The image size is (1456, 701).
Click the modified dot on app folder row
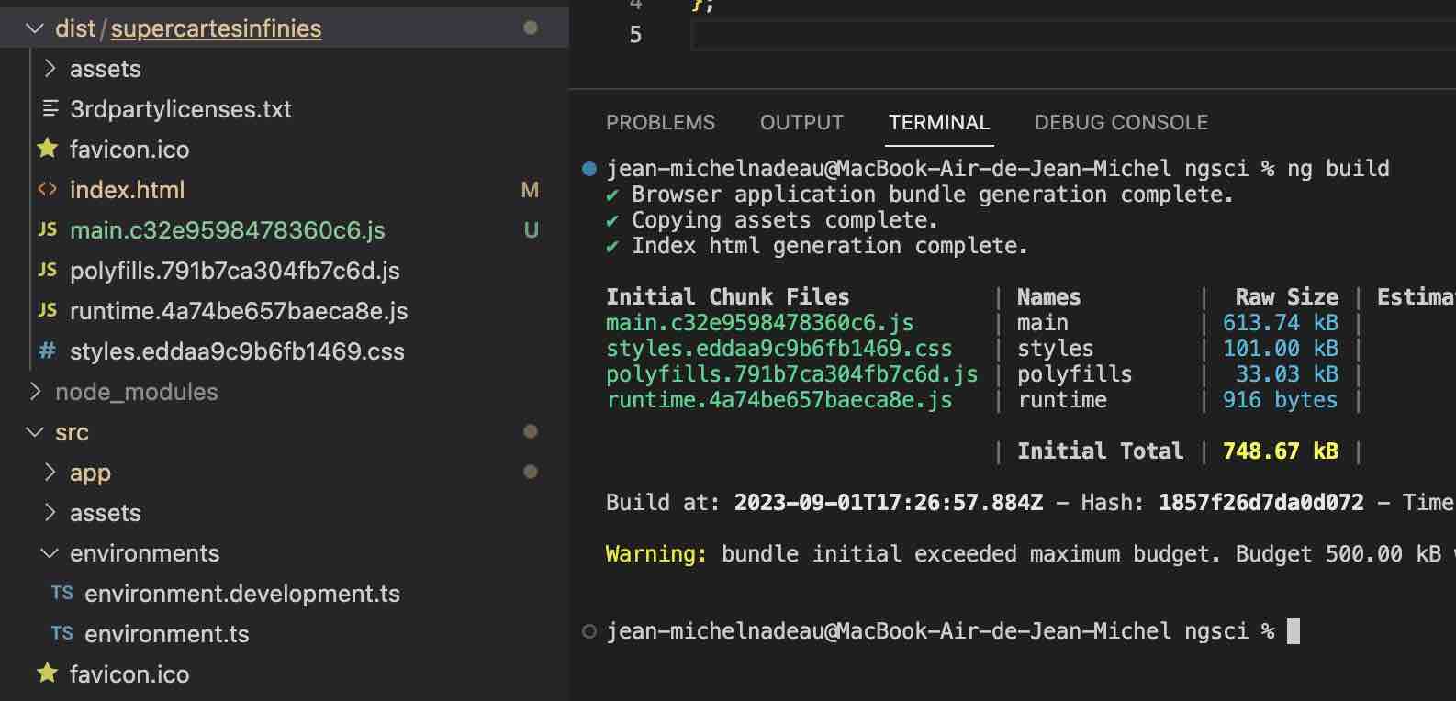click(530, 472)
